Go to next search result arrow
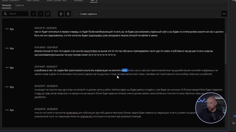 41,14
